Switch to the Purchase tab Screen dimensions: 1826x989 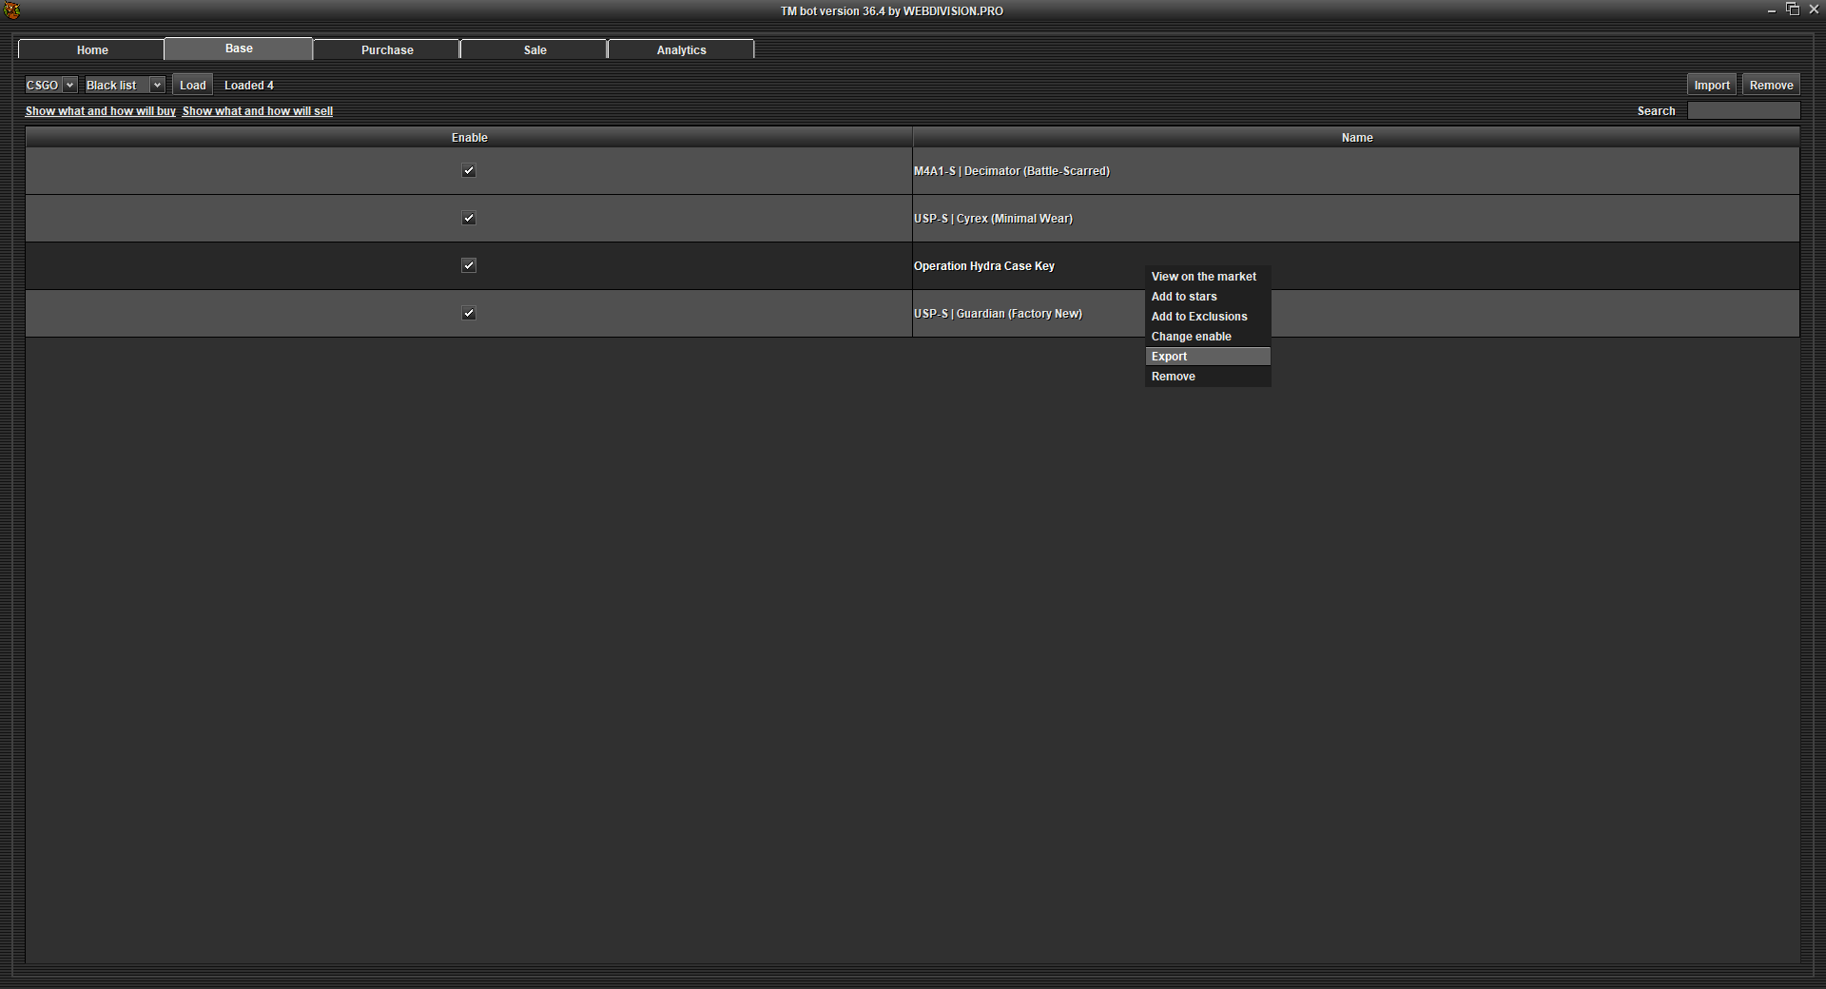click(x=387, y=49)
